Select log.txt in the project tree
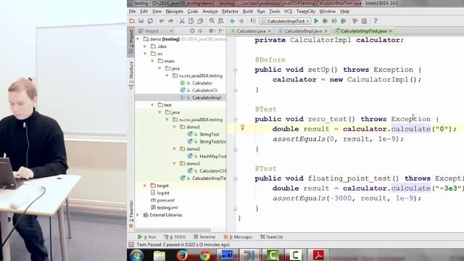 point(163,193)
